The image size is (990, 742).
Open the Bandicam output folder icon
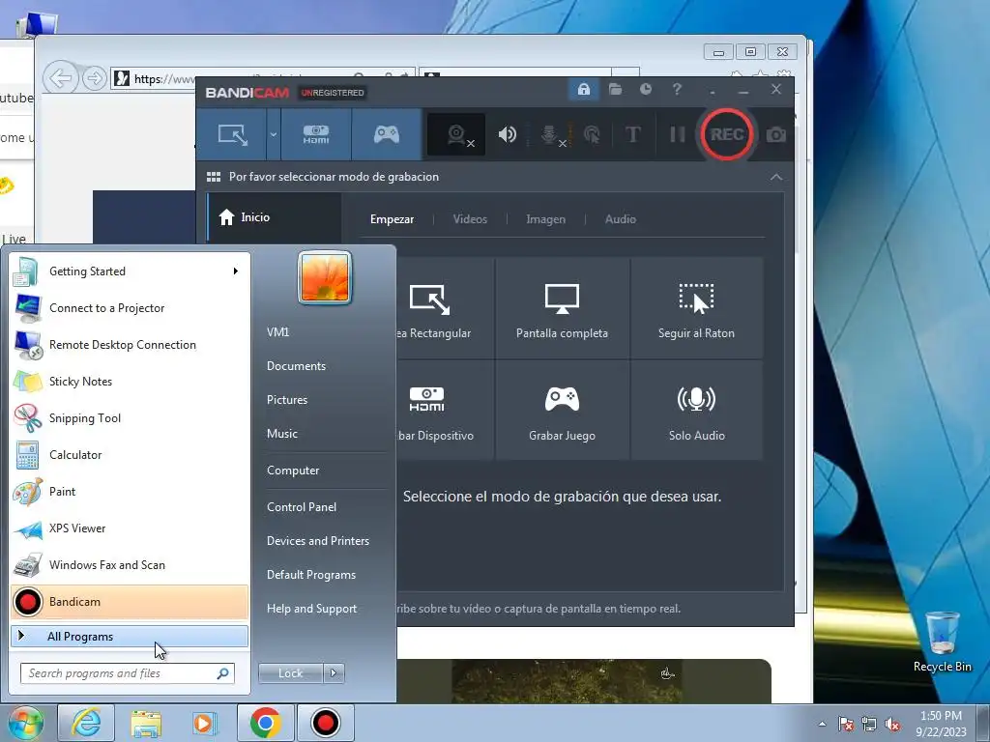click(x=615, y=89)
